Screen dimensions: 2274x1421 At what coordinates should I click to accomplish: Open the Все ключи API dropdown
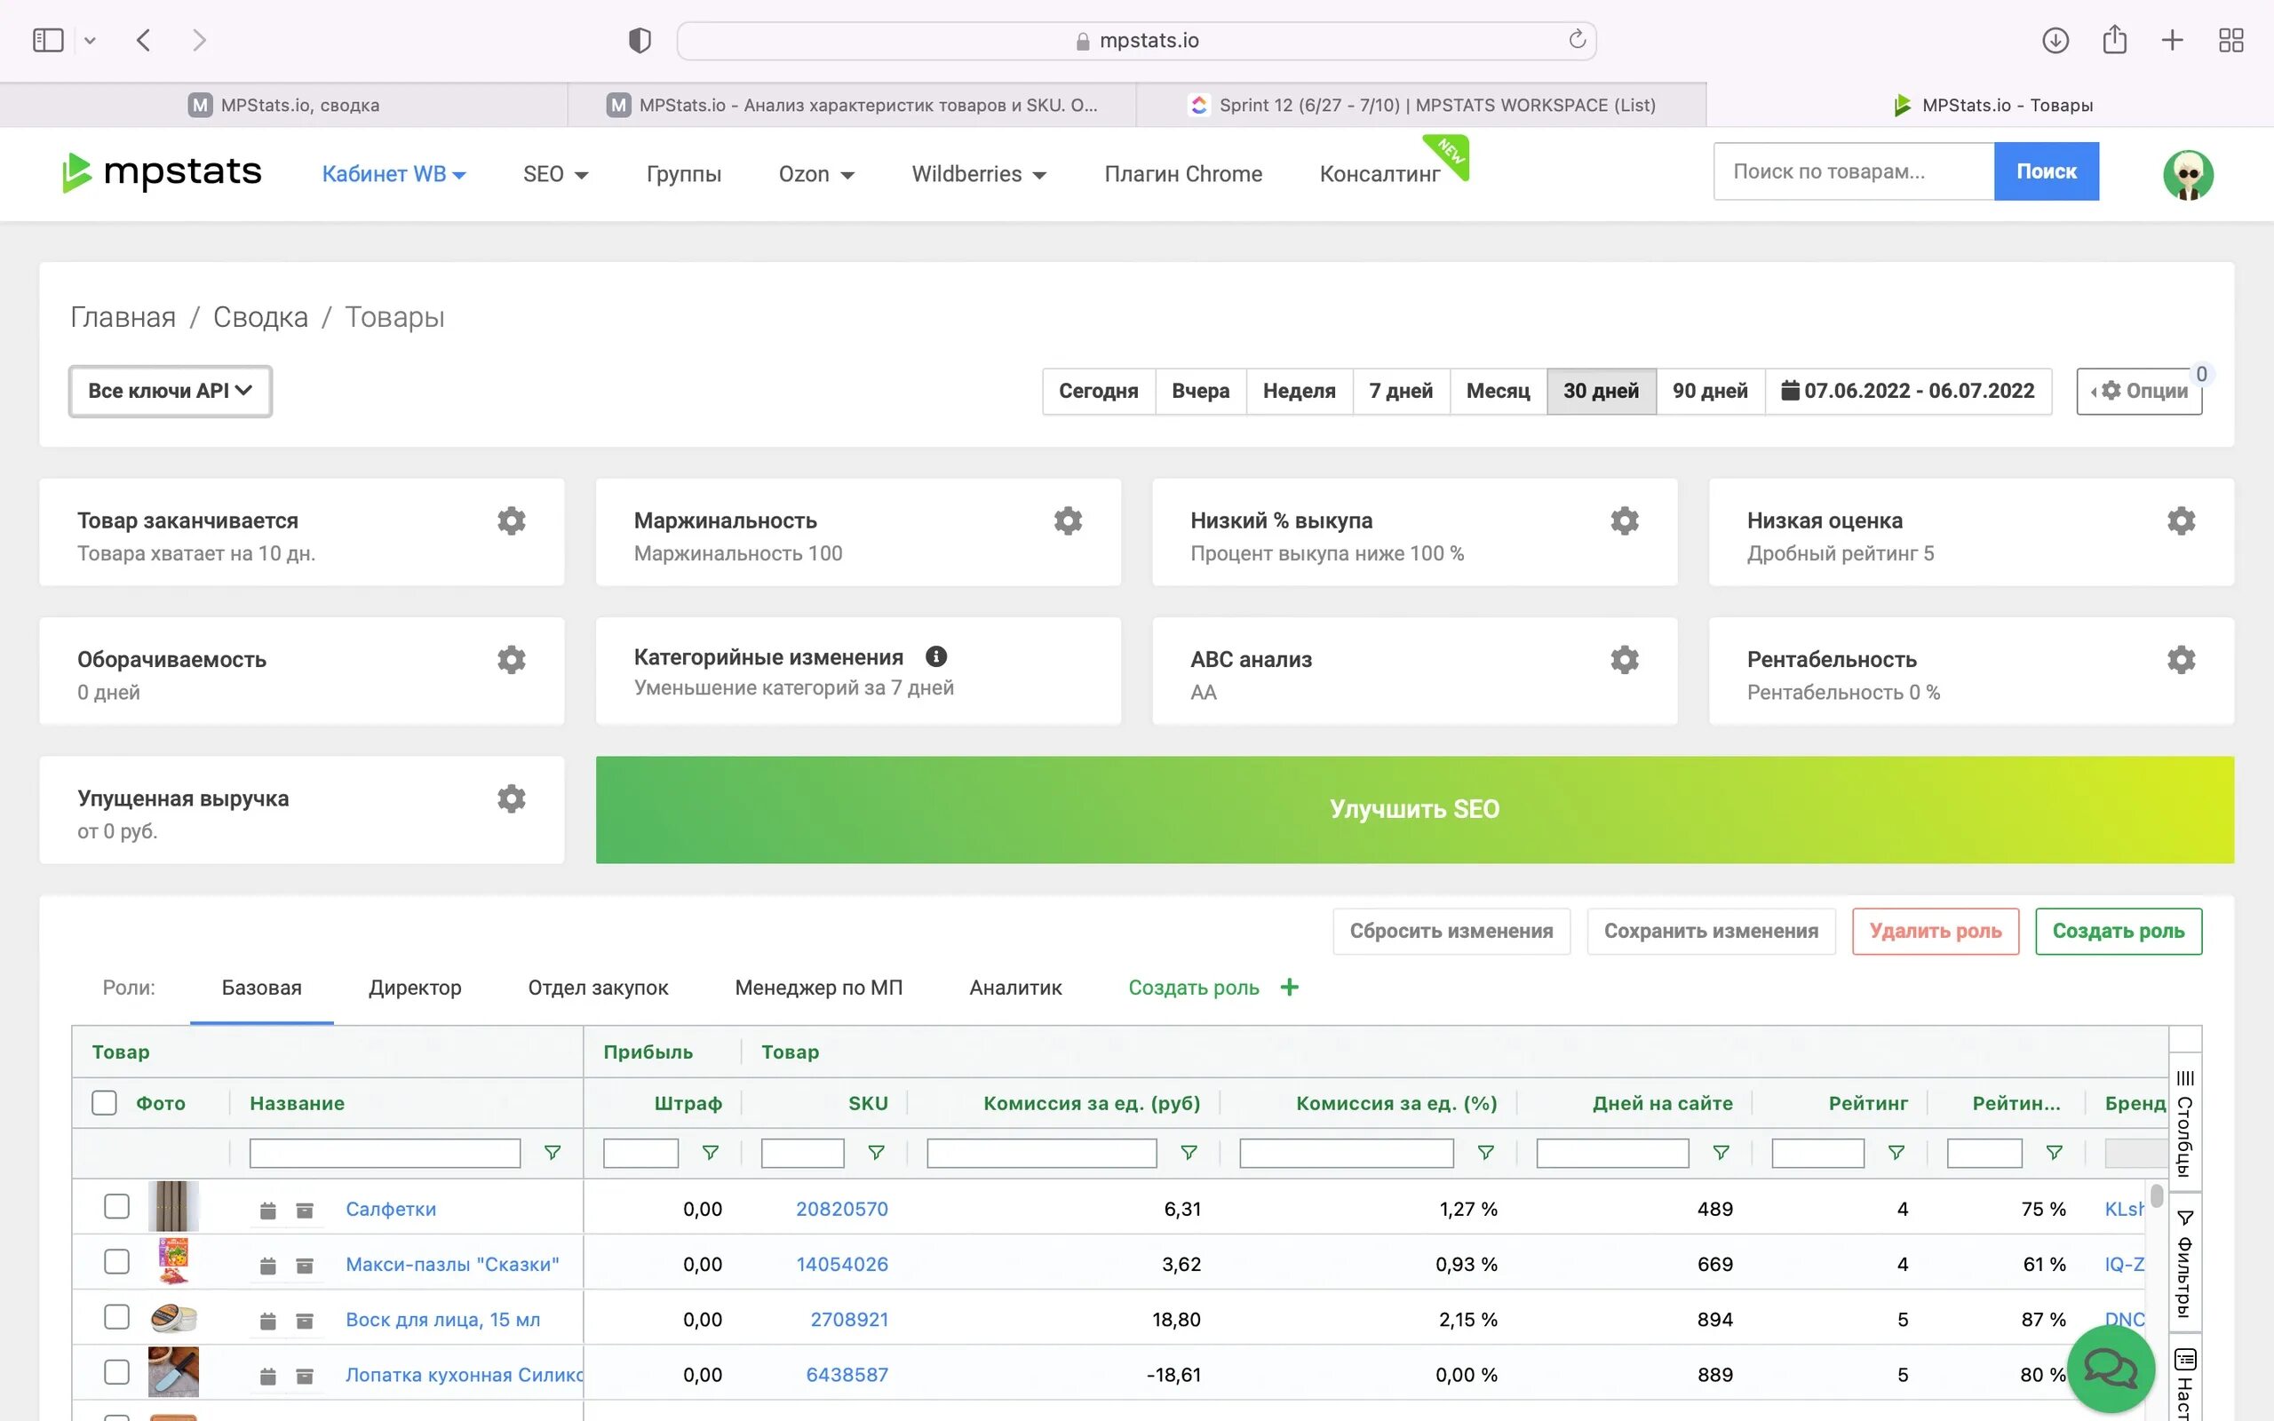click(x=170, y=391)
